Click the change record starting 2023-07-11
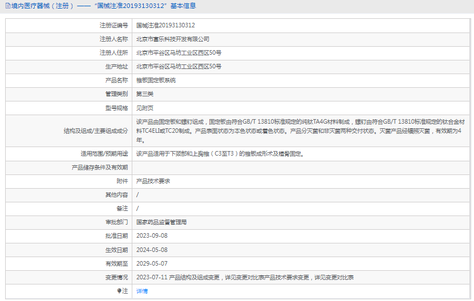Screen dimensions: 474x301 tap(245, 278)
